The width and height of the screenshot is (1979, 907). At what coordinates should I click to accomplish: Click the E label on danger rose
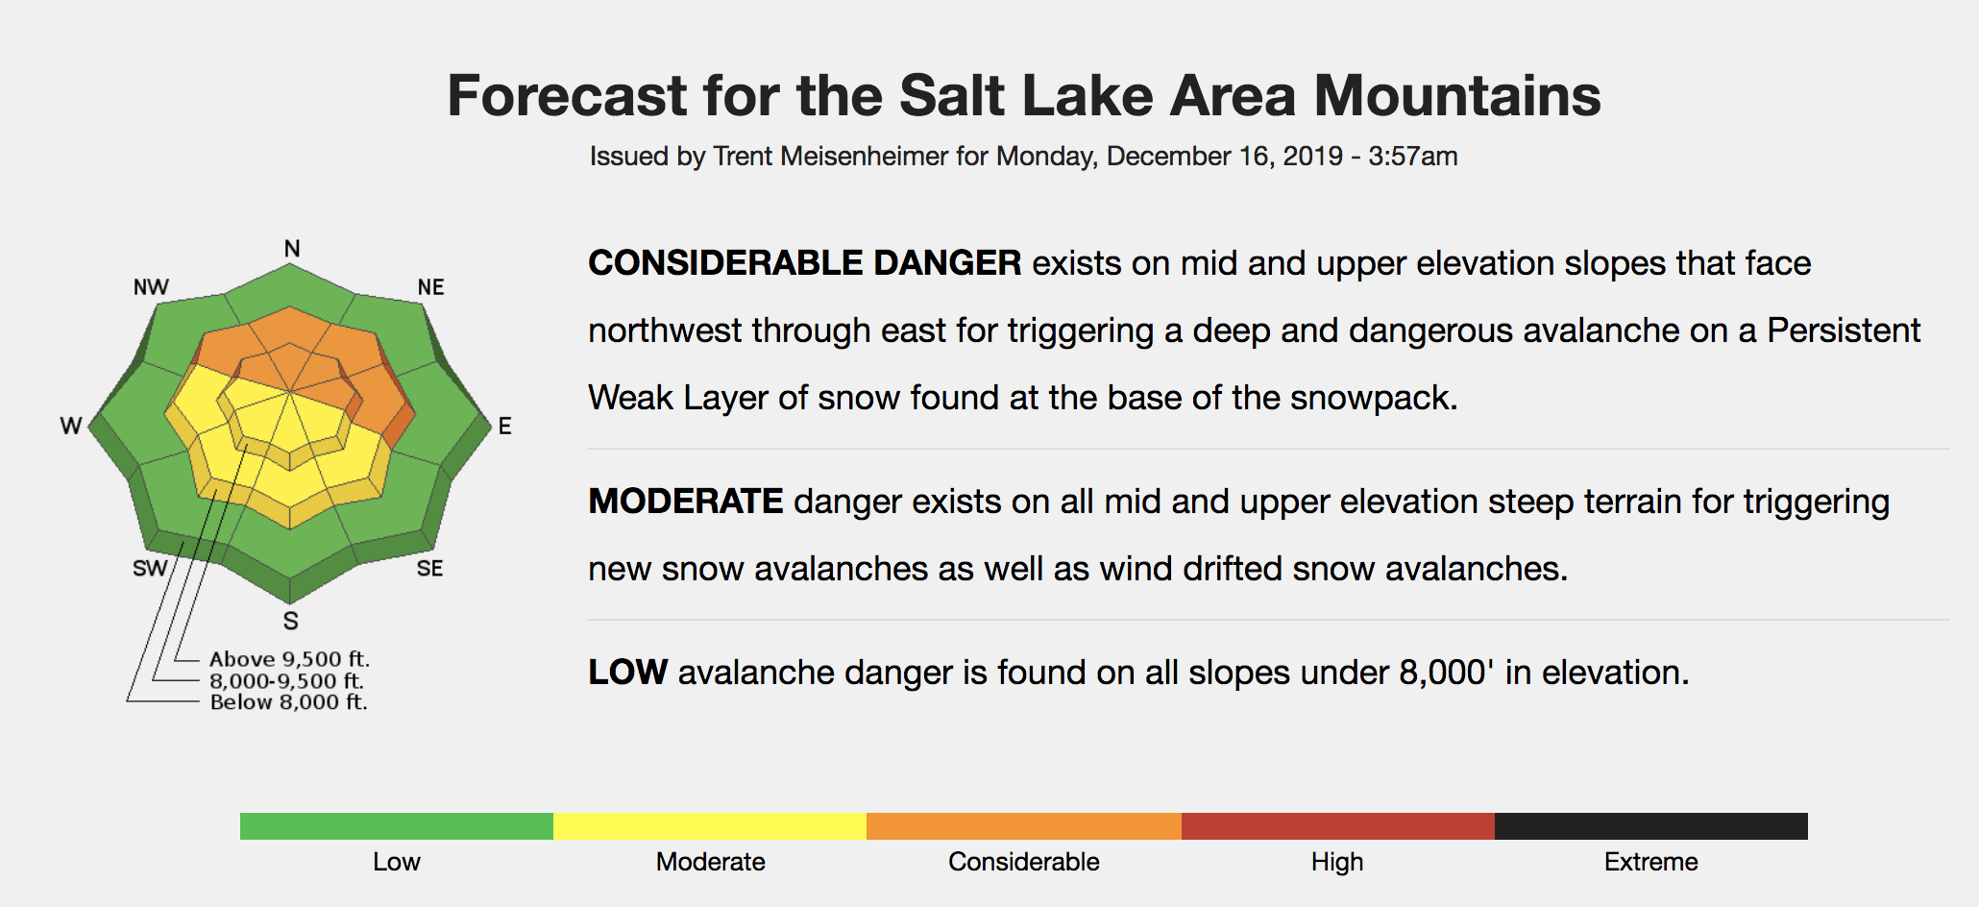tap(504, 426)
